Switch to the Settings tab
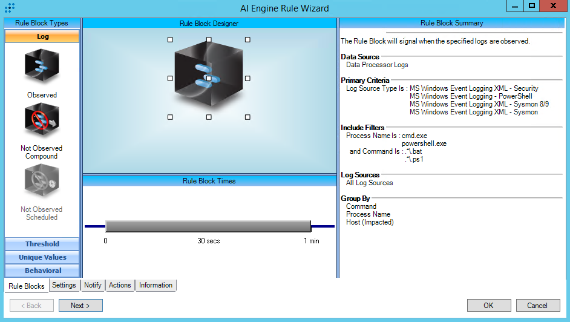 click(x=64, y=285)
